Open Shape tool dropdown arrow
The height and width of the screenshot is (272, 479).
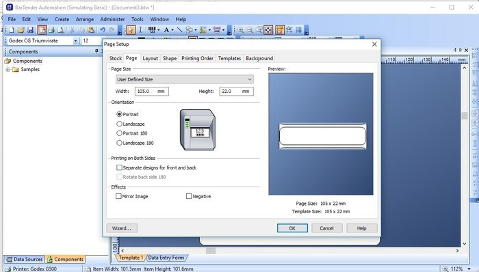click(x=196, y=30)
